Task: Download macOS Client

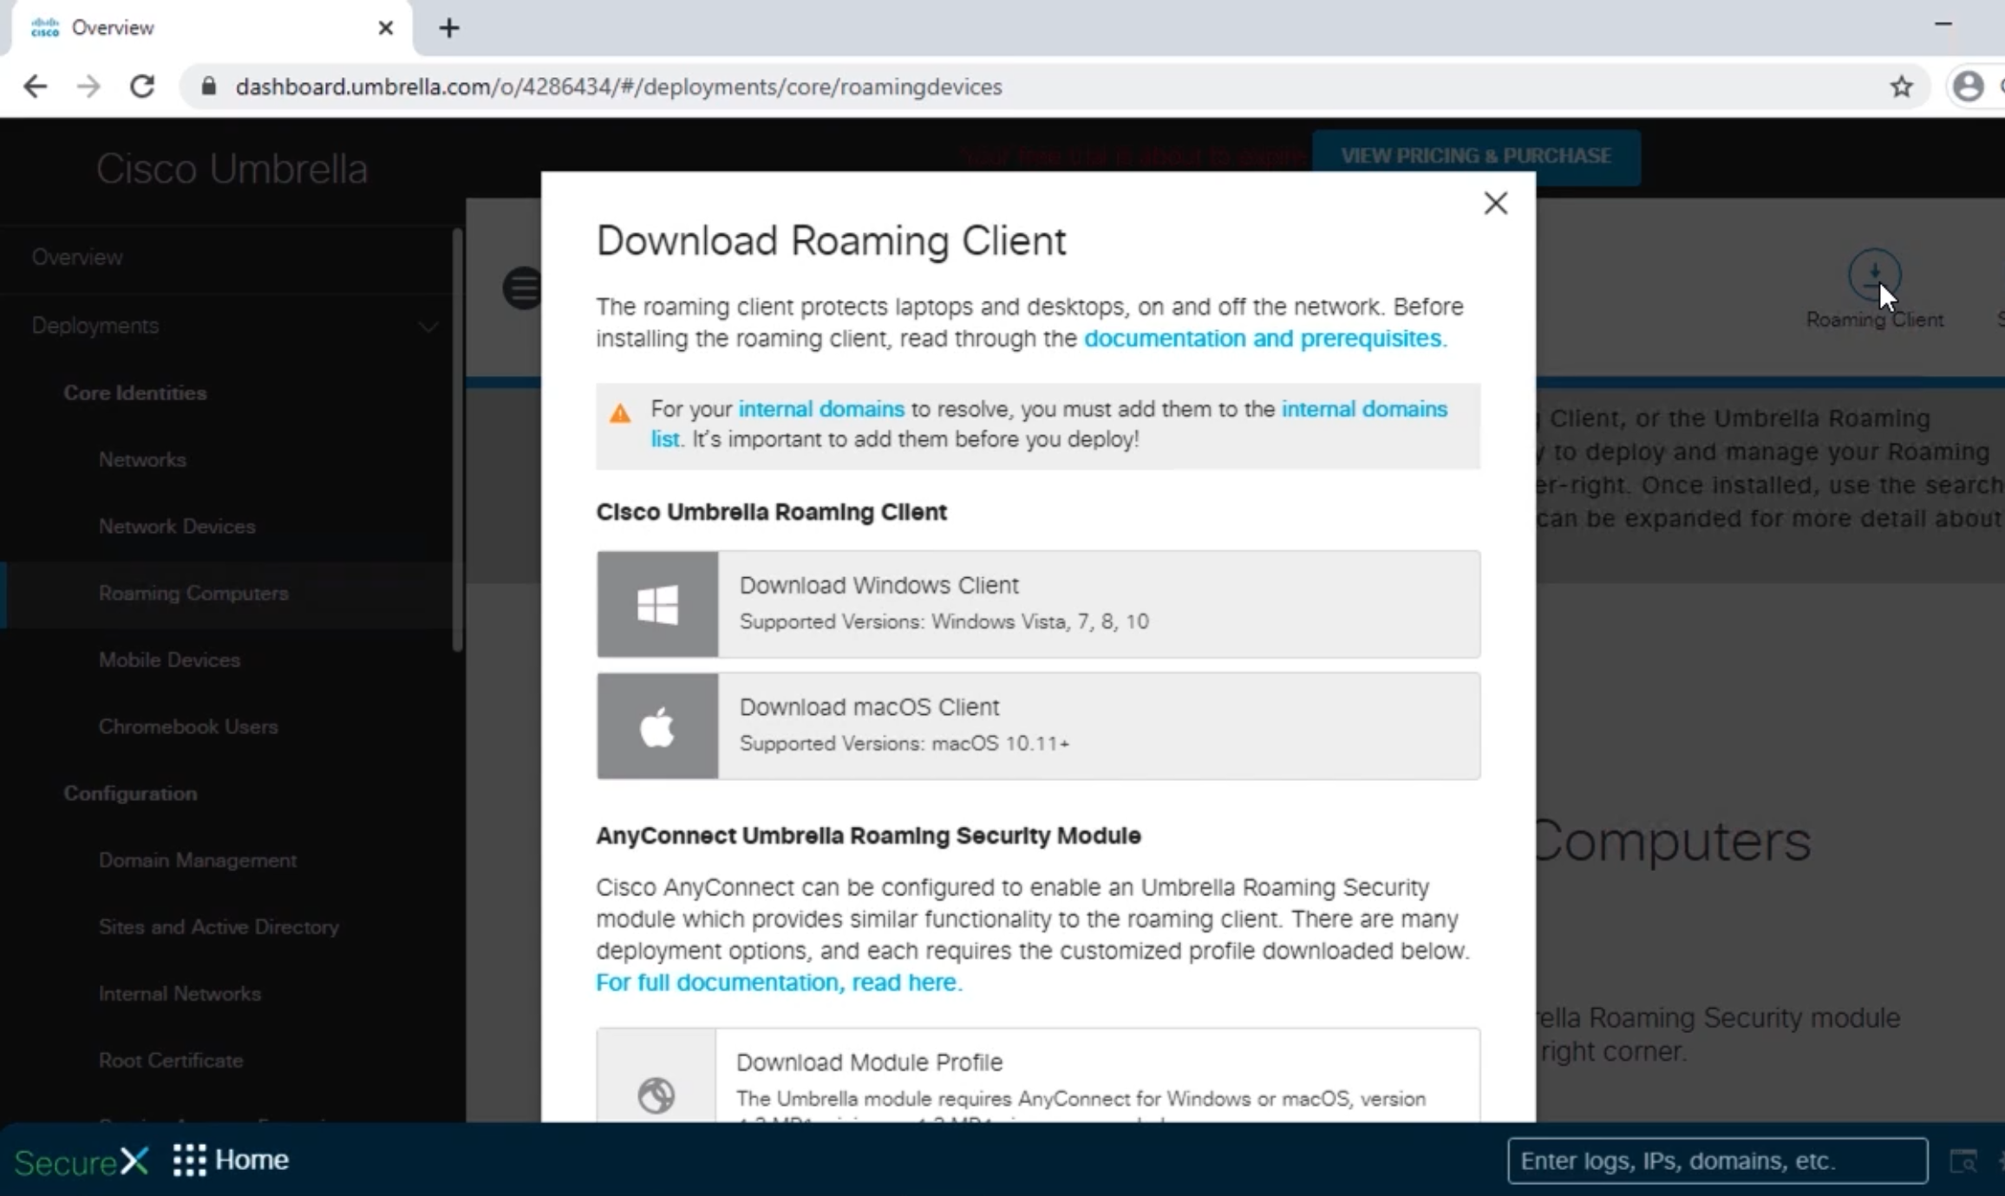Action: point(1038,726)
